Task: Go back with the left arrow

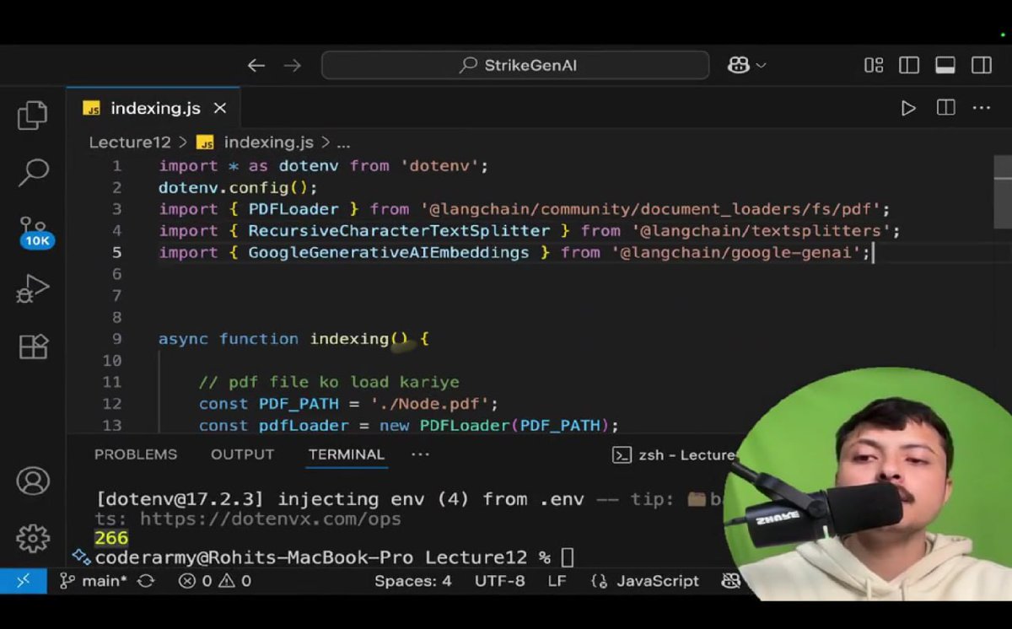Action: (256, 65)
